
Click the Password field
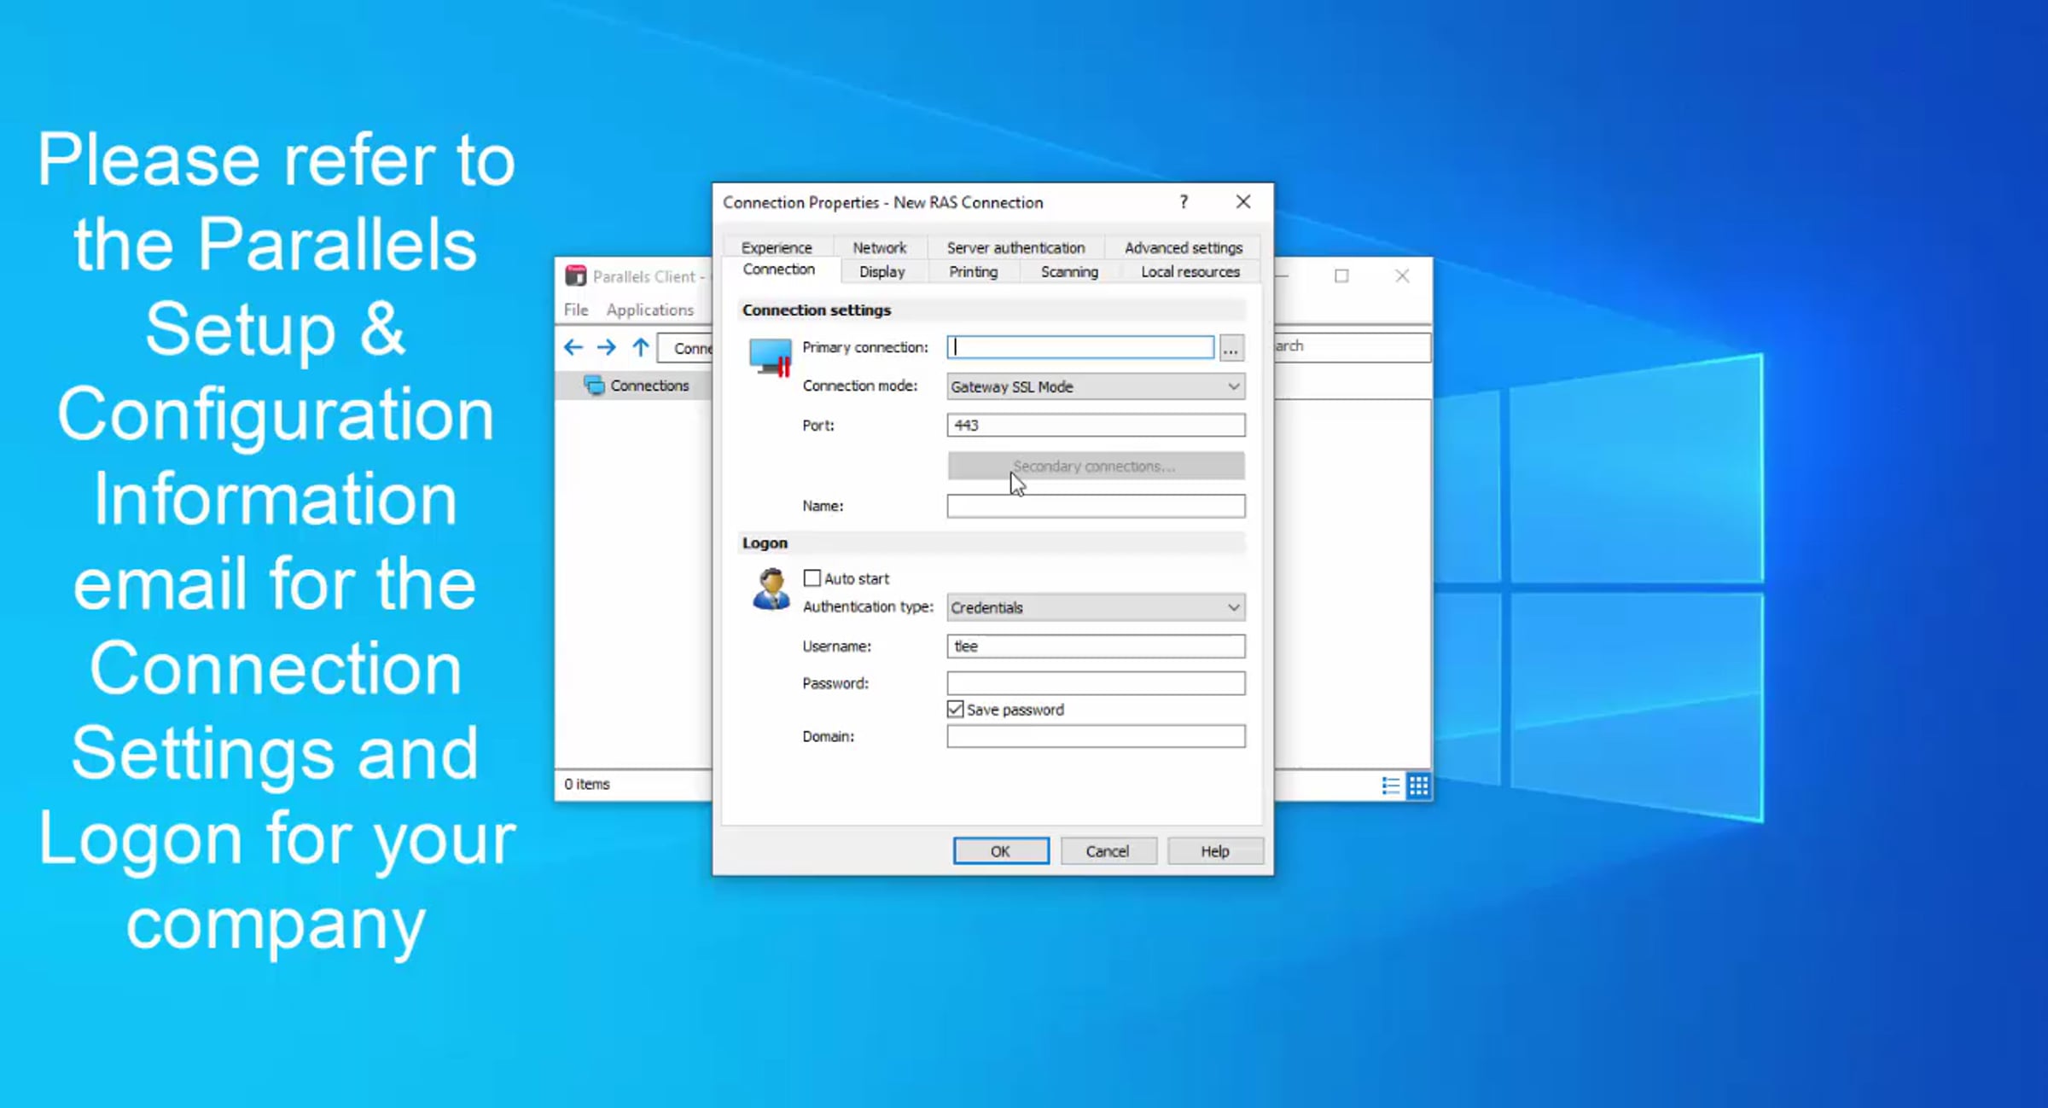(x=1096, y=683)
